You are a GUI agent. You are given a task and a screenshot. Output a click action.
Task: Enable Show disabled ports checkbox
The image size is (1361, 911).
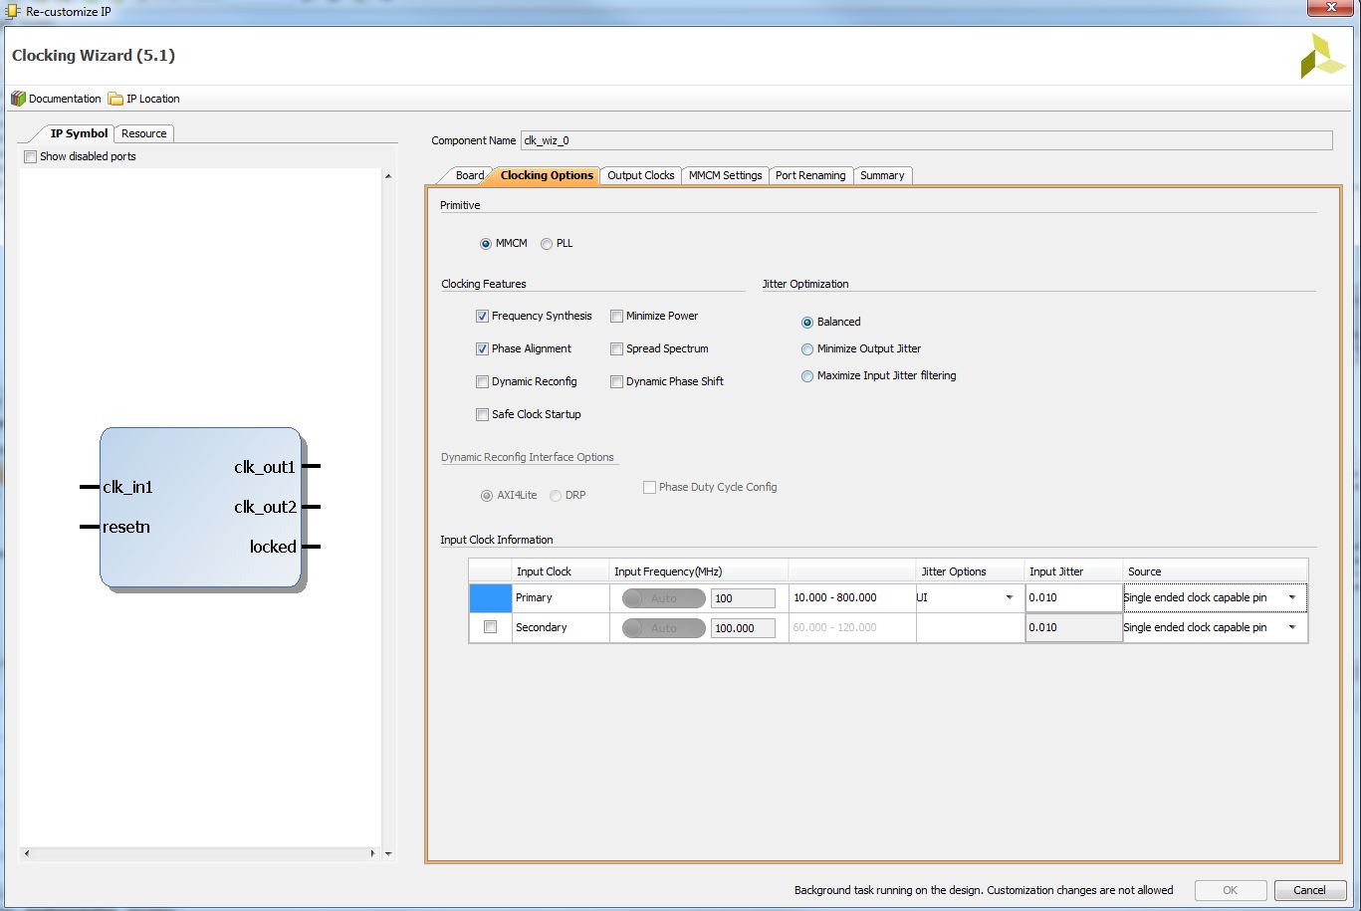pos(30,156)
